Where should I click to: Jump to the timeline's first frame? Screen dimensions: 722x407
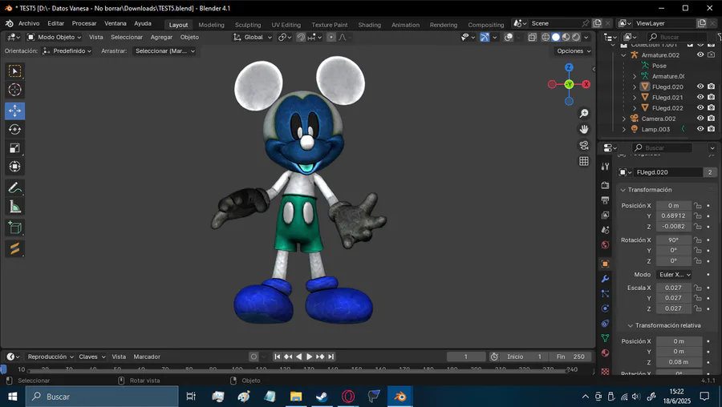click(x=278, y=357)
